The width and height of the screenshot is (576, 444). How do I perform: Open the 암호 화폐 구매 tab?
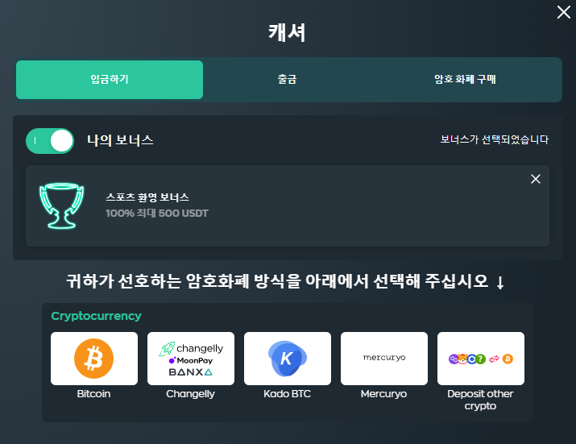[x=465, y=80]
